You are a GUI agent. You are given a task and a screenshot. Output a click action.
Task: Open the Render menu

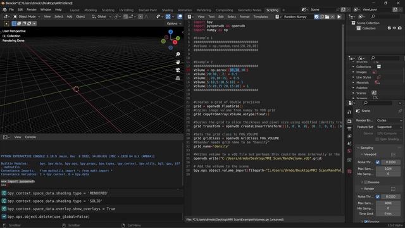(32, 9)
